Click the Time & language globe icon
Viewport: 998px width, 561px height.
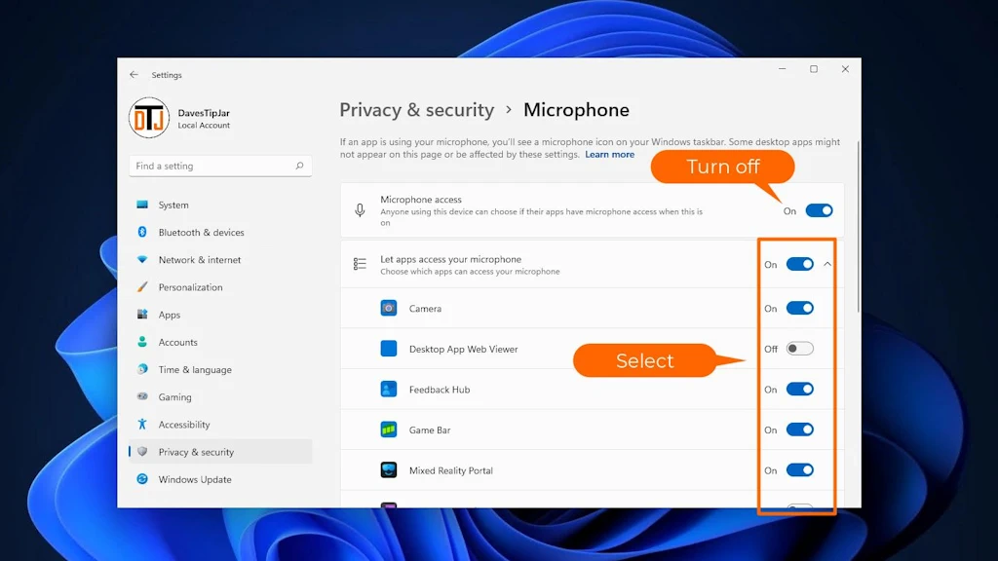point(142,369)
